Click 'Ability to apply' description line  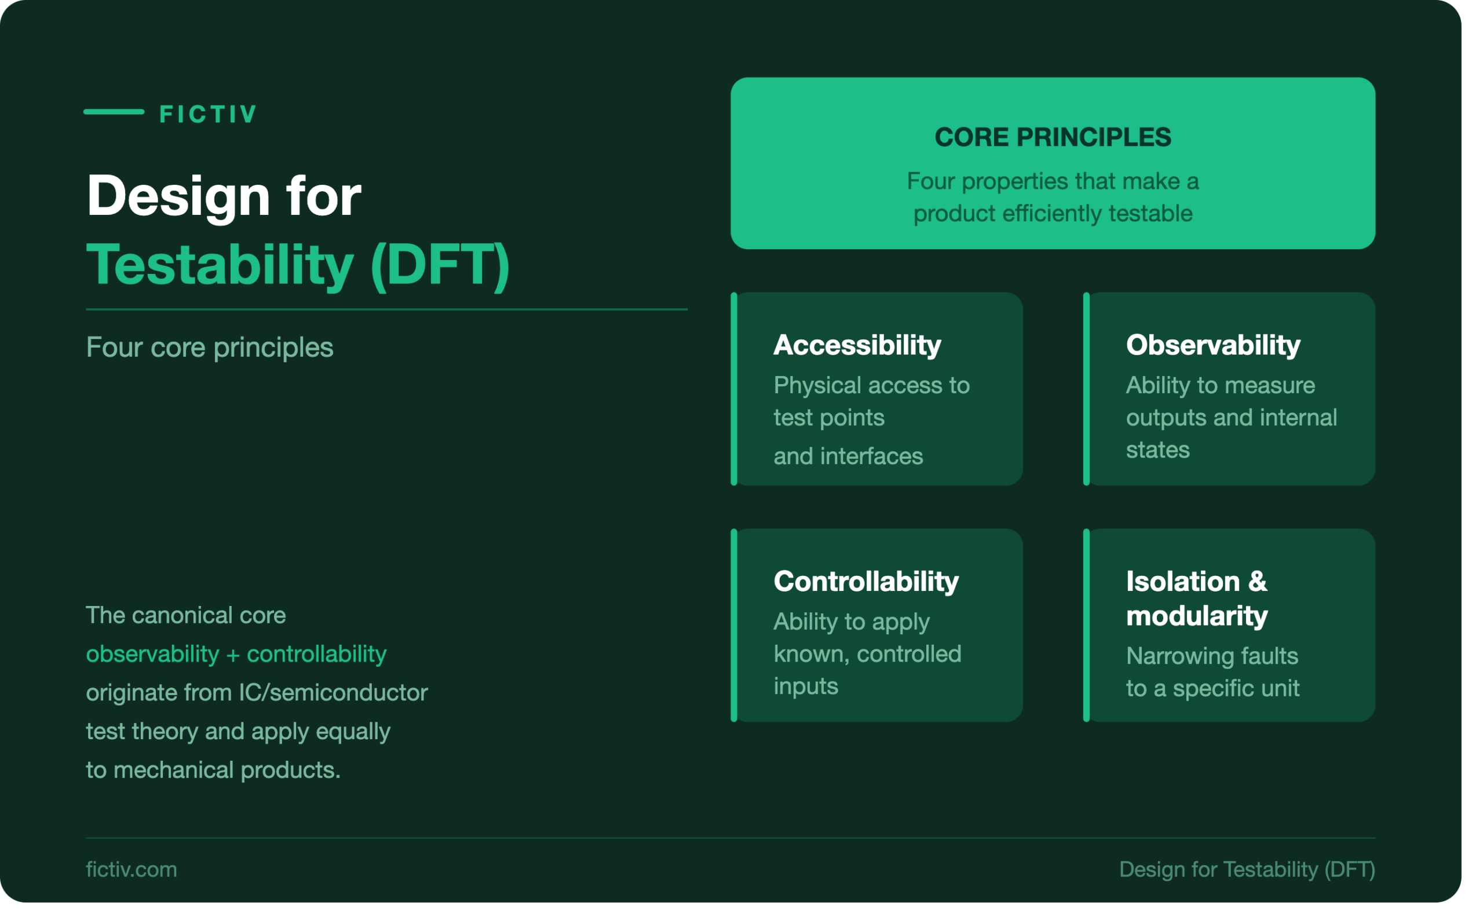pos(851,622)
